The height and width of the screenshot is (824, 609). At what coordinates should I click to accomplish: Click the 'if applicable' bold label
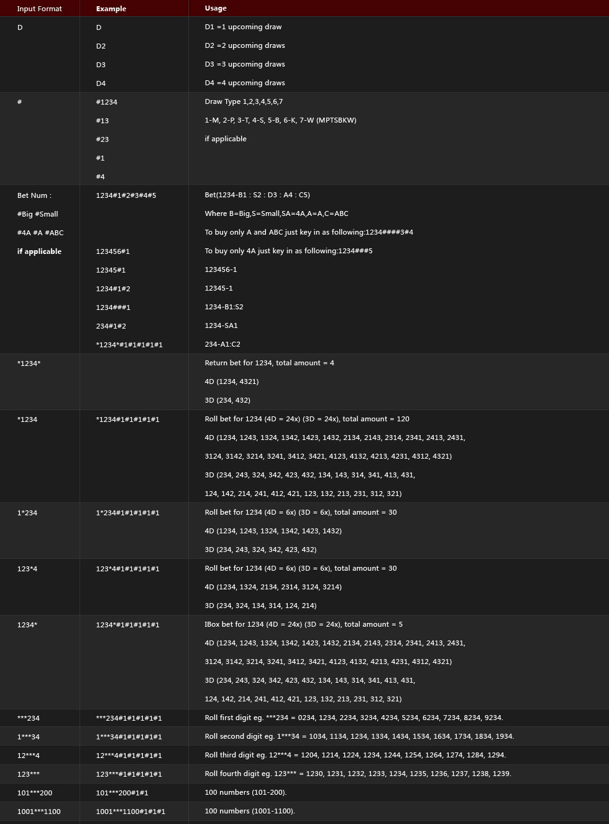pyautogui.click(x=39, y=251)
